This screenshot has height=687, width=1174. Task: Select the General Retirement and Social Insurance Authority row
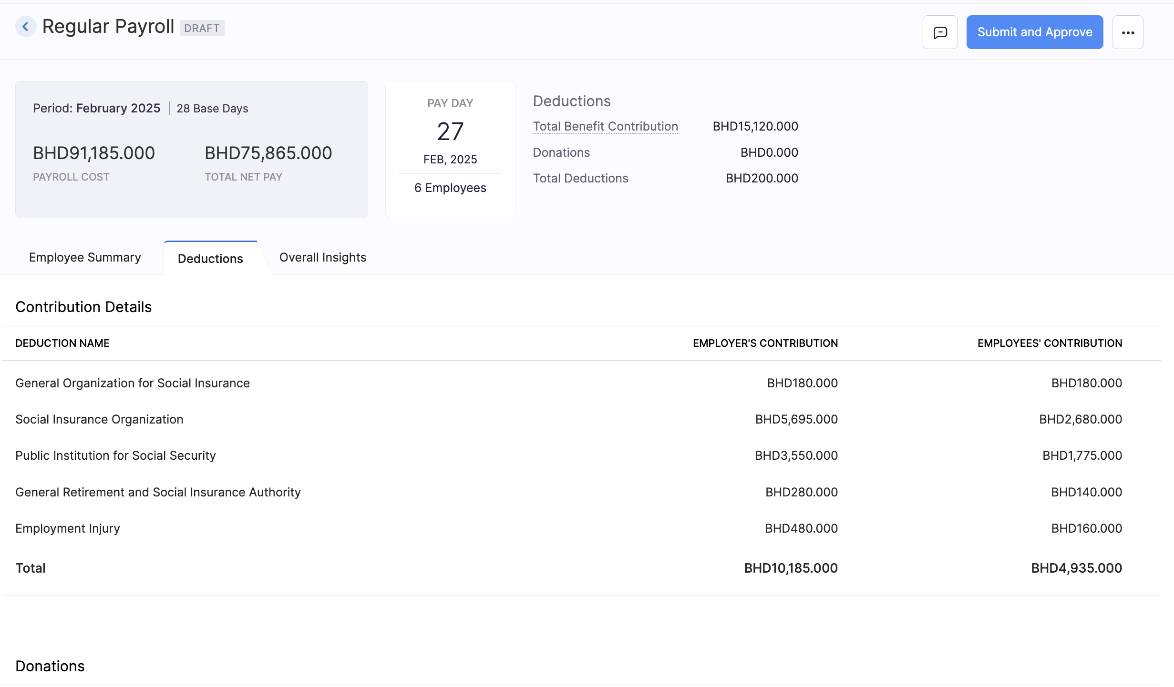[x=158, y=492]
